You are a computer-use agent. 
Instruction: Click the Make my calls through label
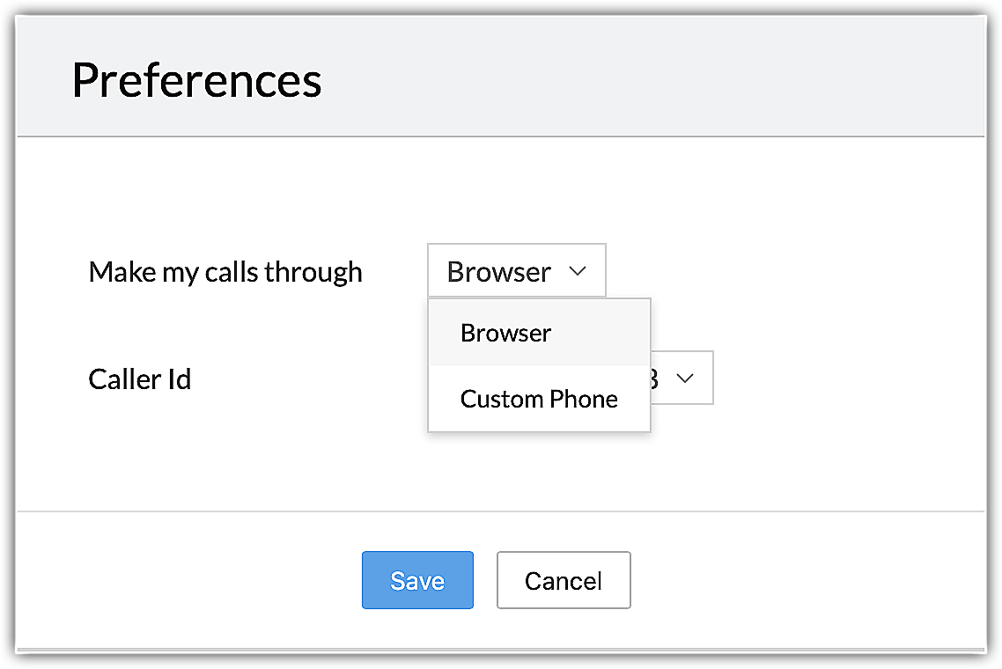225,272
